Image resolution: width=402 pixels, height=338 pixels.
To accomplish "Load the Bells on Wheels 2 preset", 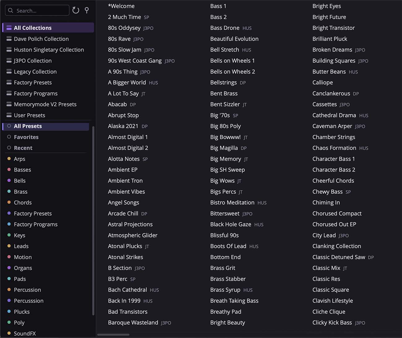I will [233, 71].
